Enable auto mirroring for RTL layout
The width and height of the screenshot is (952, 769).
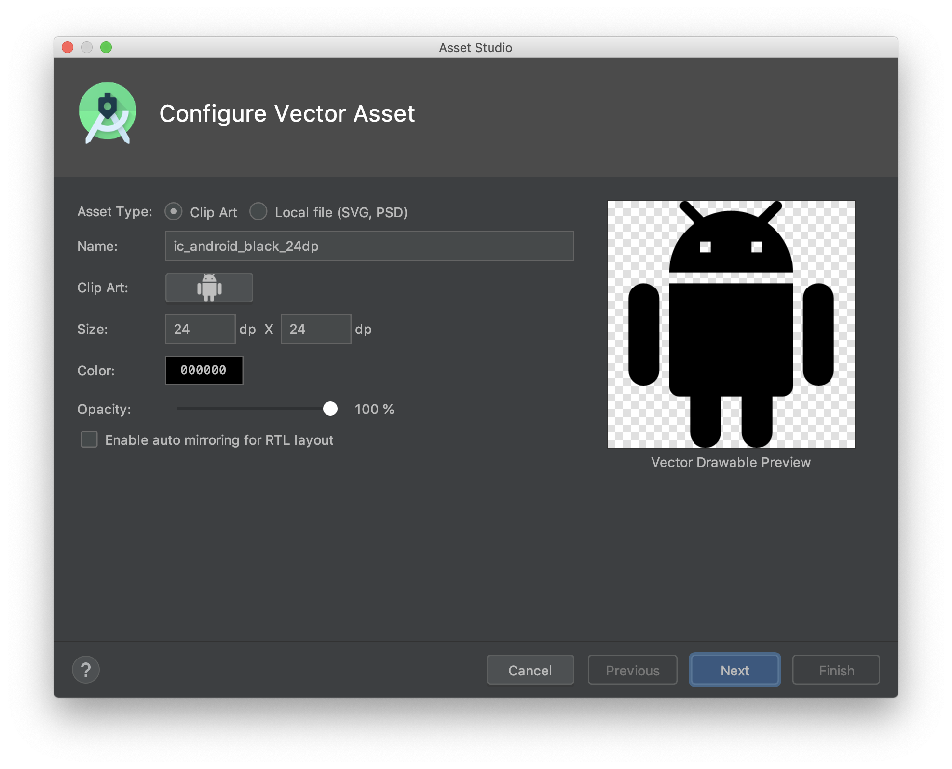point(89,439)
